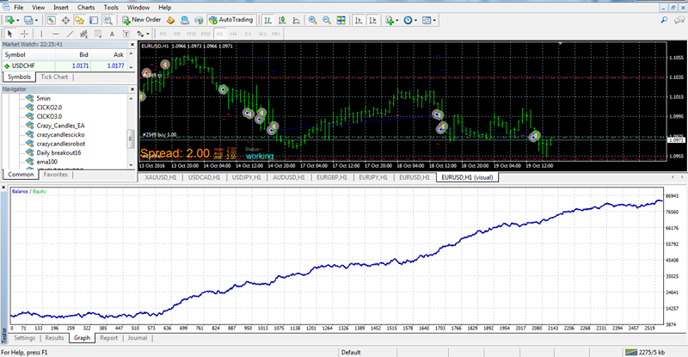Select the Crosshair cursor tool

(23, 34)
